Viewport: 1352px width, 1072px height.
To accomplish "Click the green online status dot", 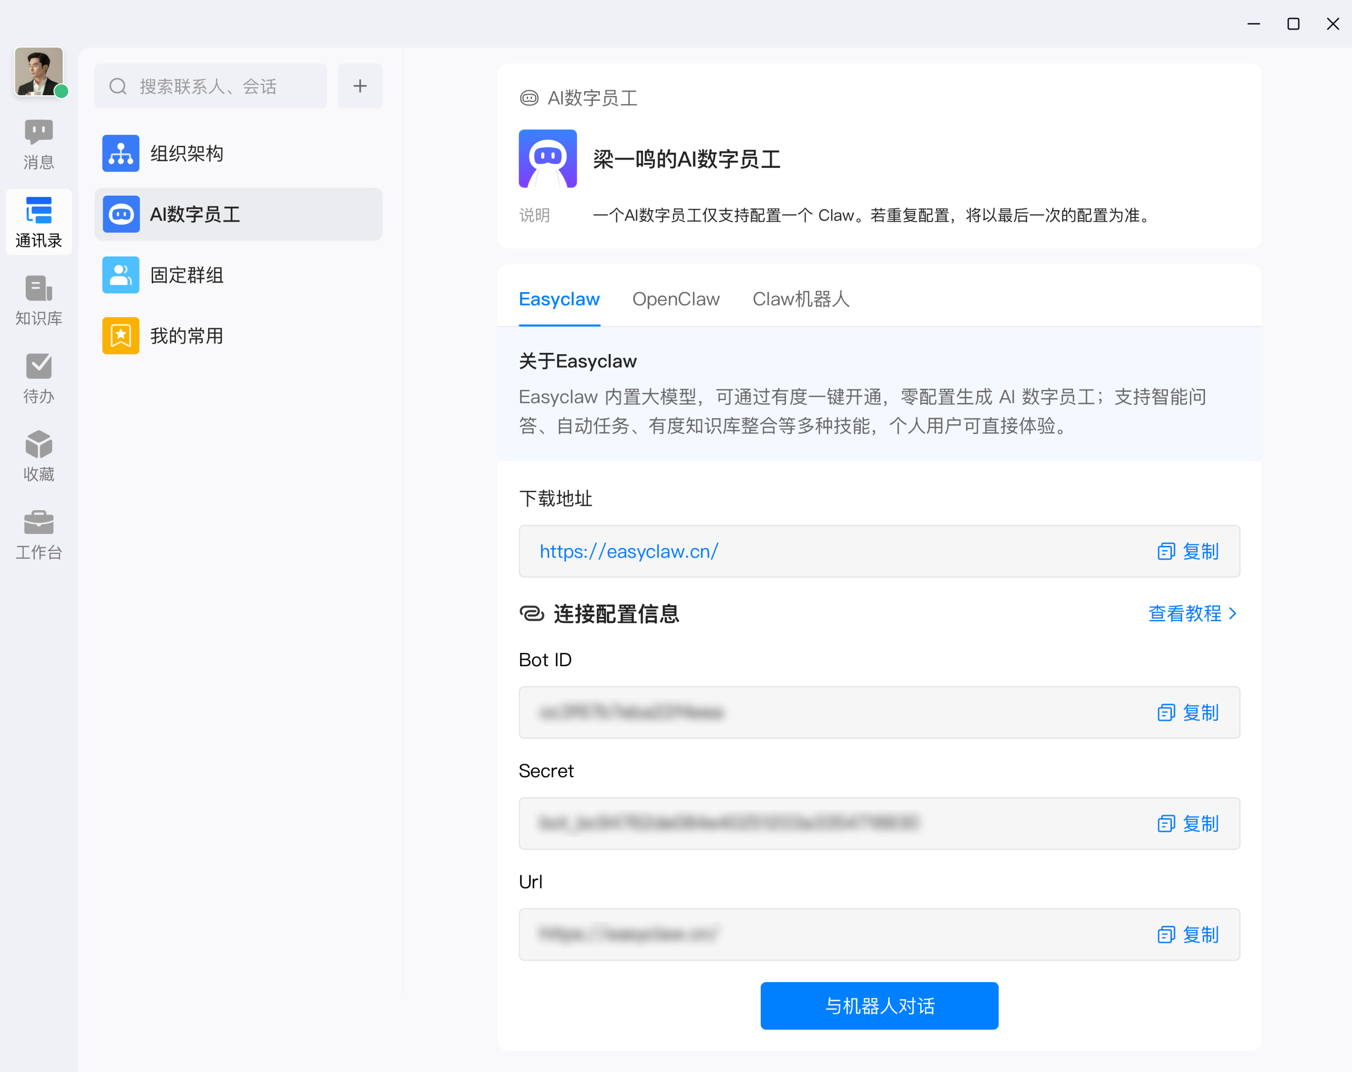I will click(61, 92).
